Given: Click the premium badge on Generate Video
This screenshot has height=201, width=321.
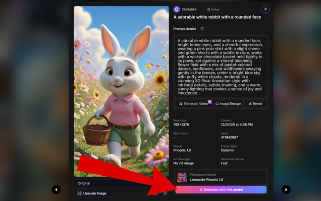Looking at the screenshot, I should pos(210,102).
